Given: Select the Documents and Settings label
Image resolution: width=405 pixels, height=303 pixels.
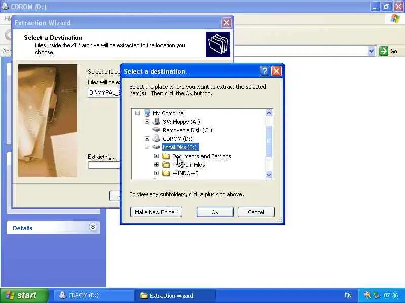Looking at the screenshot, I should point(201,156).
